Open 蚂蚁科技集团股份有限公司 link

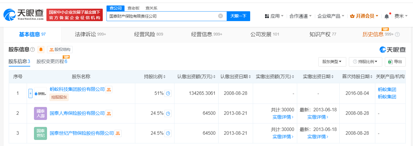[x=77, y=89]
